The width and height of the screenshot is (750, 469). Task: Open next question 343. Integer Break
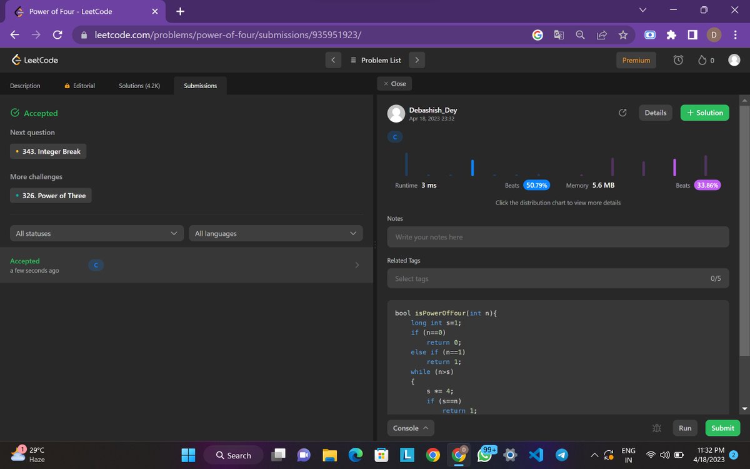click(48, 151)
